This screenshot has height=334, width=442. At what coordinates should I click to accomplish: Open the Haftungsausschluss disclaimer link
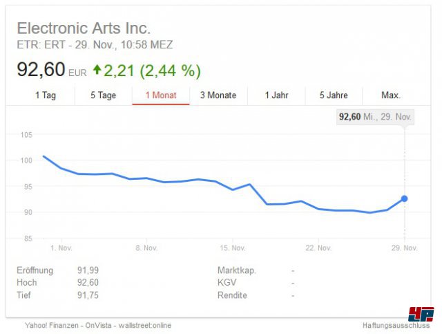click(396, 325)
